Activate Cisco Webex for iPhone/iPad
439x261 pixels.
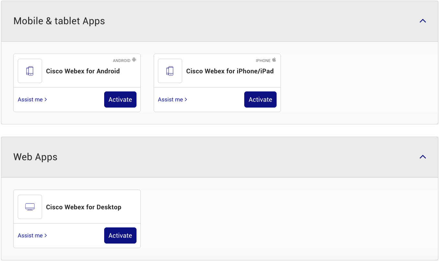[x=260, y=99]
